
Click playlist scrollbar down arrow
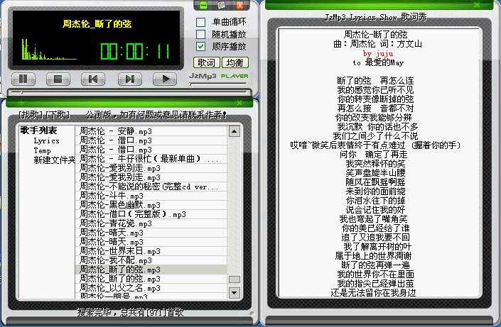(x=235, y=292)
